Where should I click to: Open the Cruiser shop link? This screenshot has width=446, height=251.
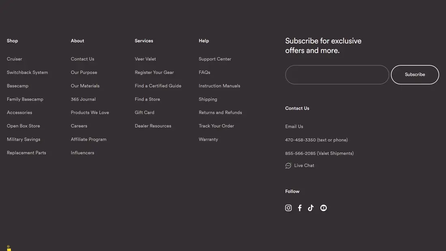15,59
